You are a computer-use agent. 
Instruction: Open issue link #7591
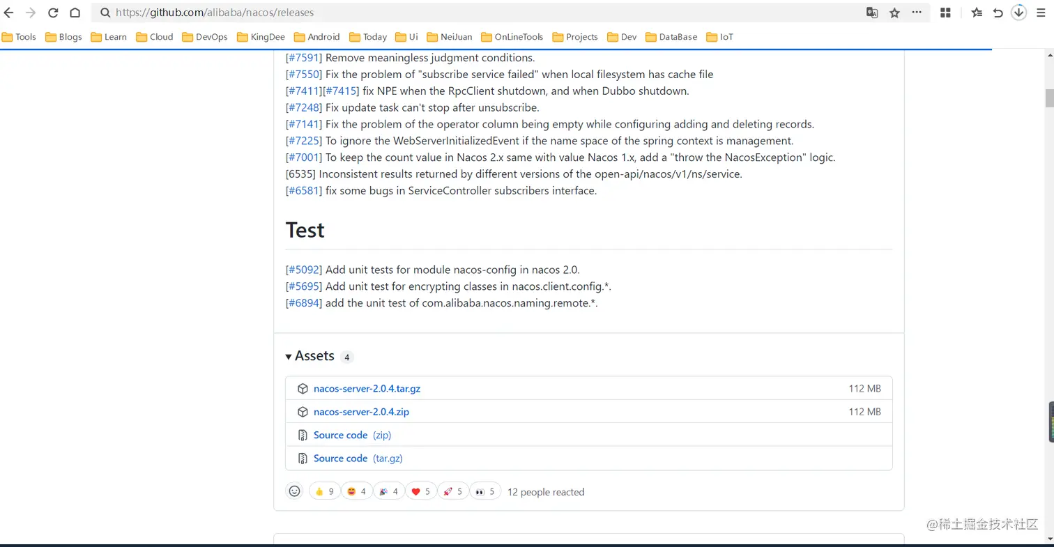point(304,58)
